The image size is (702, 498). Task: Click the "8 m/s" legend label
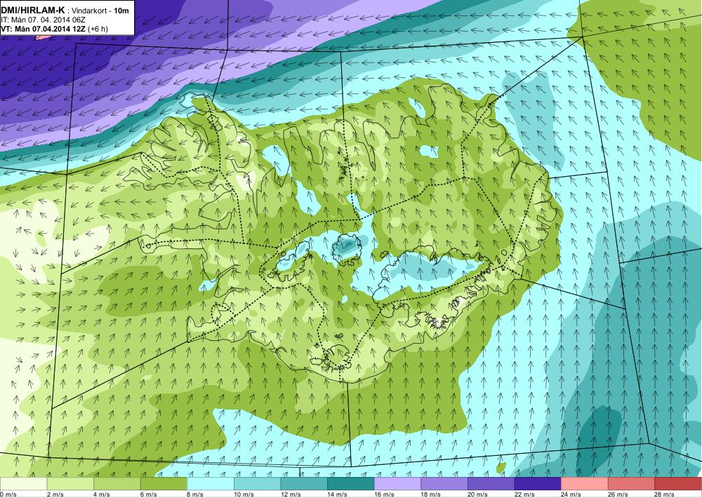[196, 494]
